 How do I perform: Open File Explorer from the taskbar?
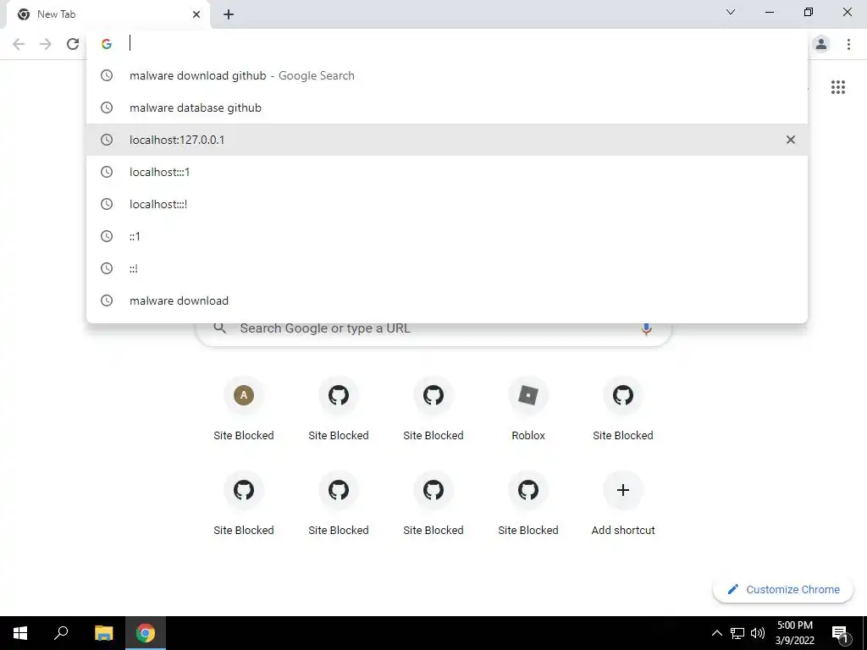103,633
